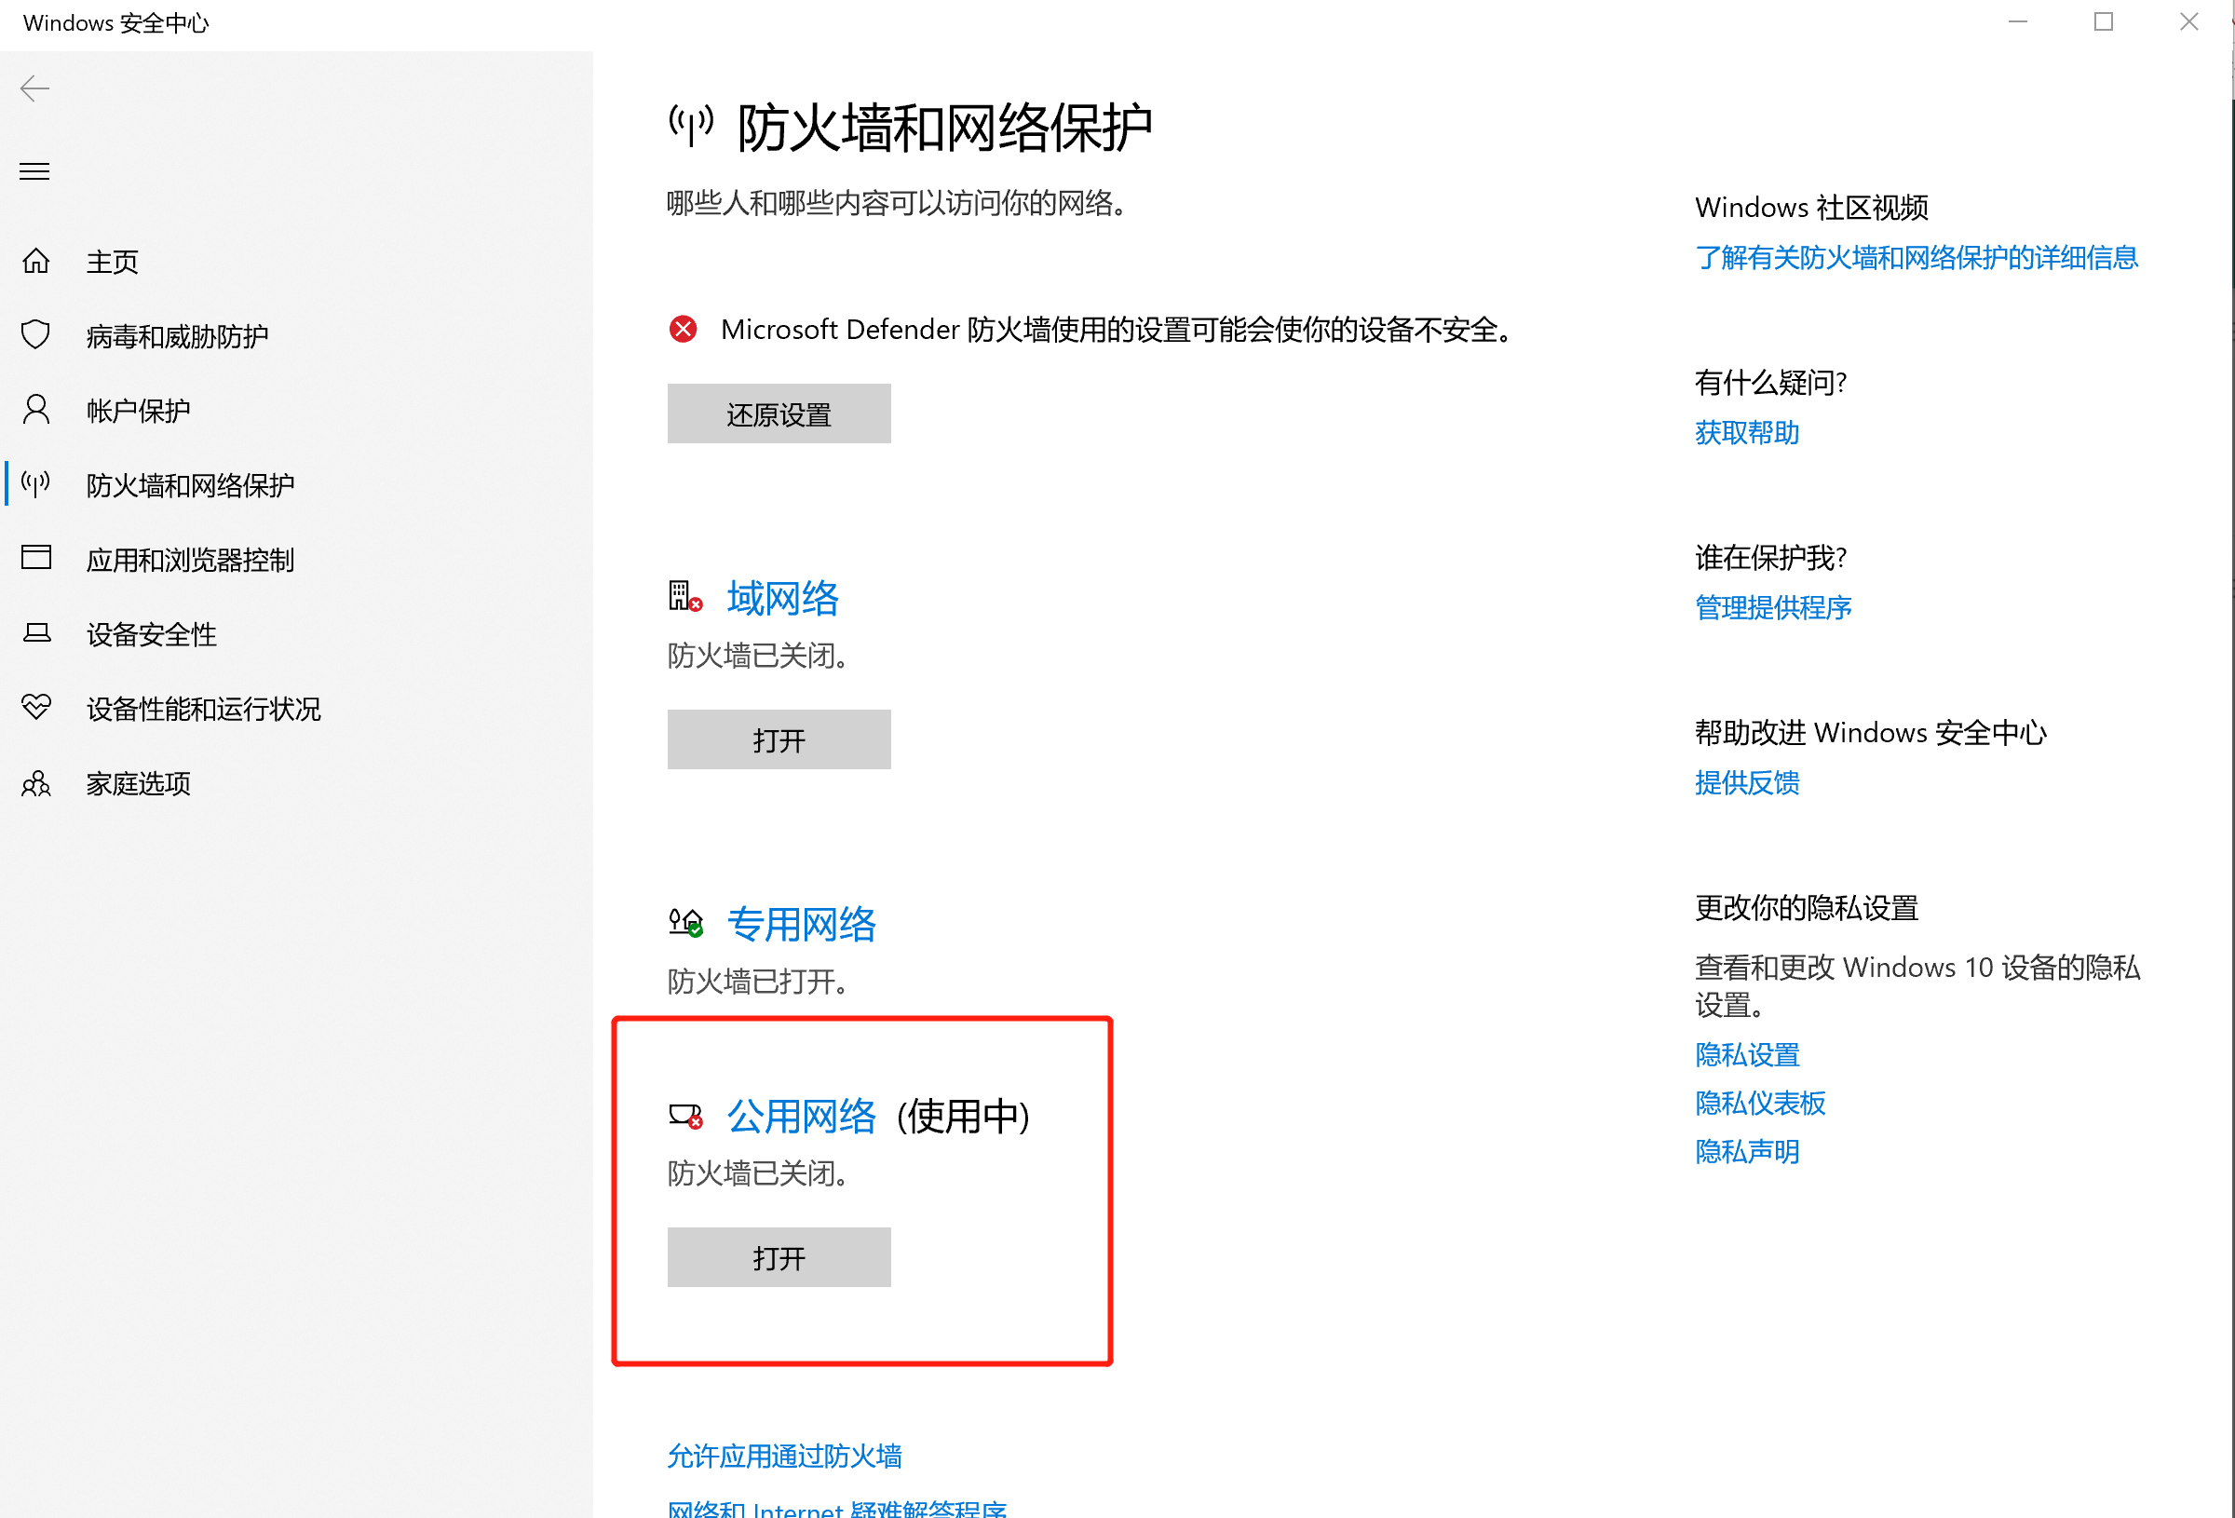Click the home icon beside 主页
The width and height of the screenshot is (2235, 1518).
(x=35, y=261)
